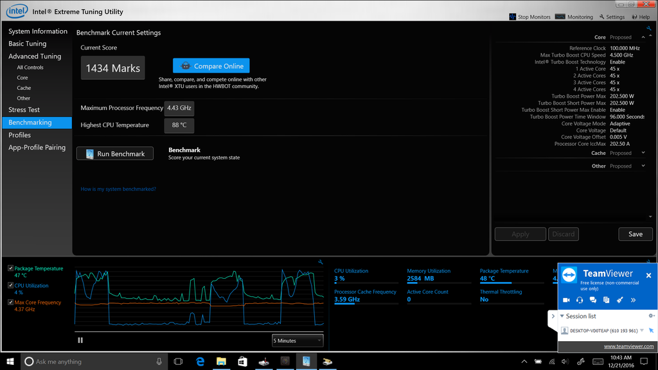
Task: Go to Basic Tuning
Action: (27, 44)
